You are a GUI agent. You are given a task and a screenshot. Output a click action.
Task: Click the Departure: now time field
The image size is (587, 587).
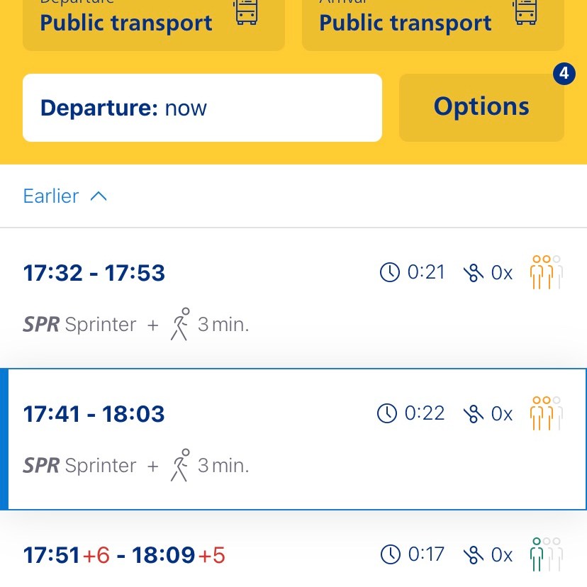[x=202, y=108]
